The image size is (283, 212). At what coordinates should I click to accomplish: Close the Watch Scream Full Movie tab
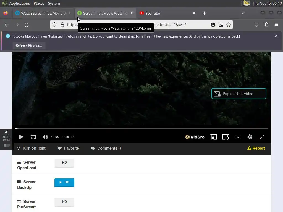pyautogui.click(x=70, y=13)
